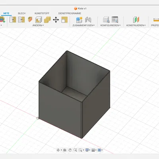Click the origin point at box corner

tap(38, 118)
